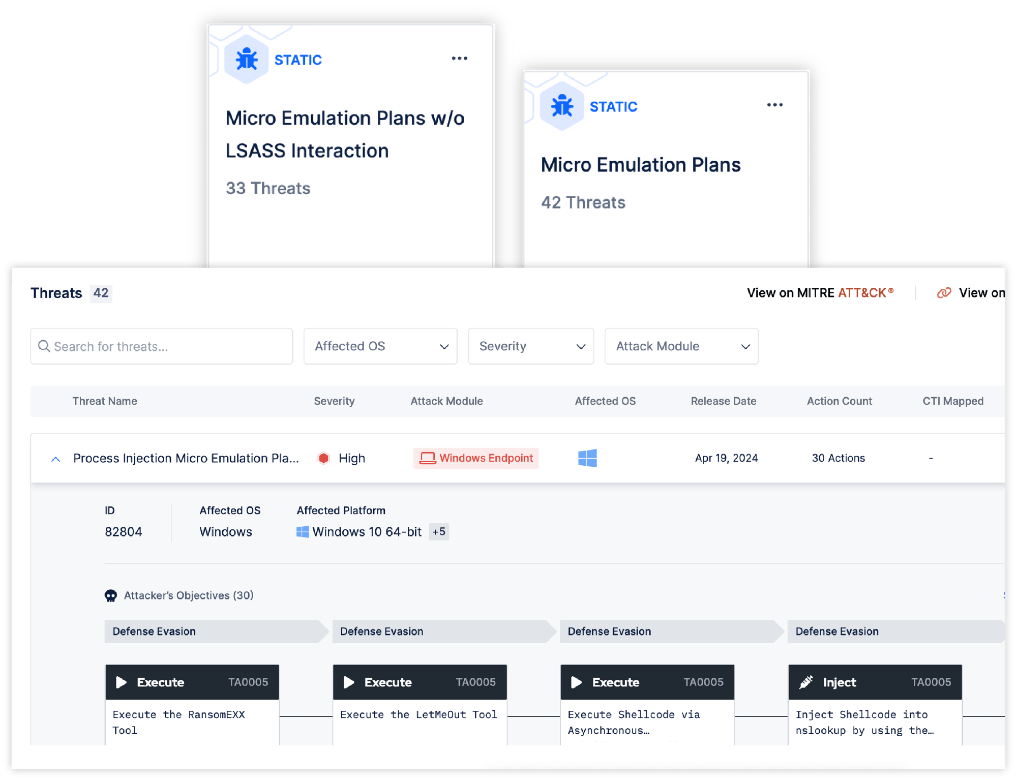Click bug icon on Micro Emulation Plans card
Screen dimensions: 1017x781
pos(561,106)
